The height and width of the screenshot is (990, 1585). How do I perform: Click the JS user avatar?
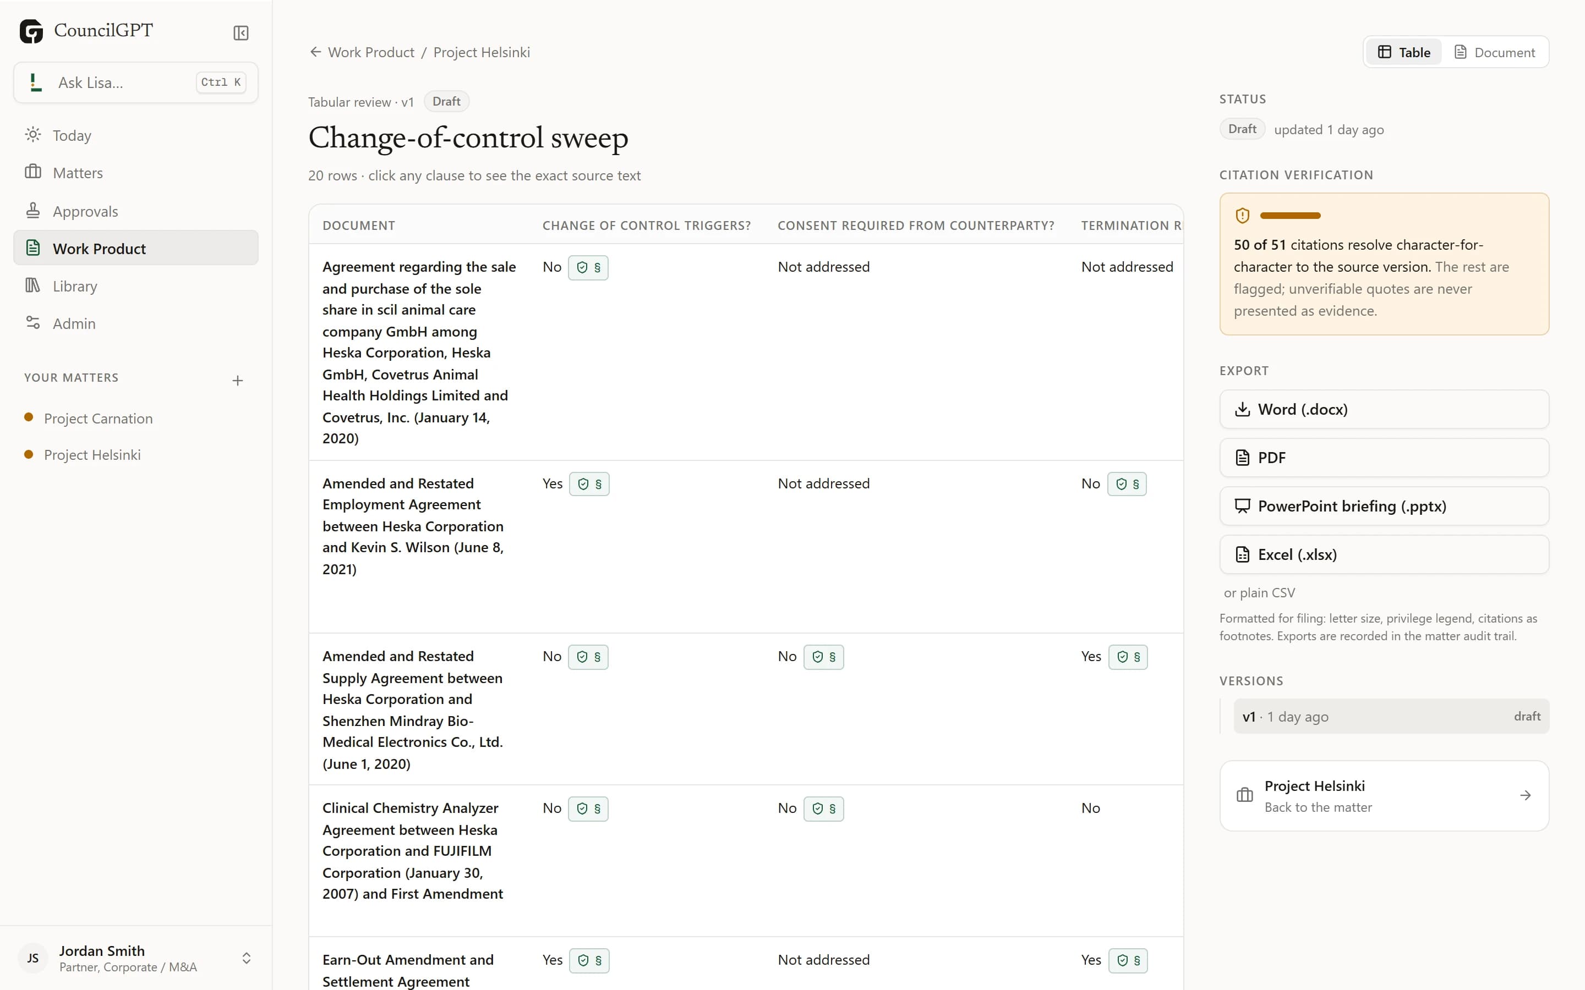tap(33, 958)
